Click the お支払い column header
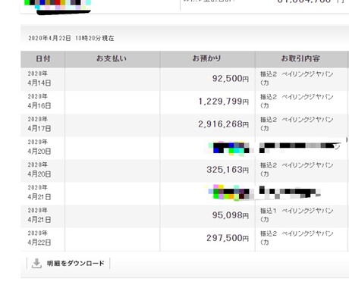The image size is (349, 288). pyautogui.click(x=112, y=58)
